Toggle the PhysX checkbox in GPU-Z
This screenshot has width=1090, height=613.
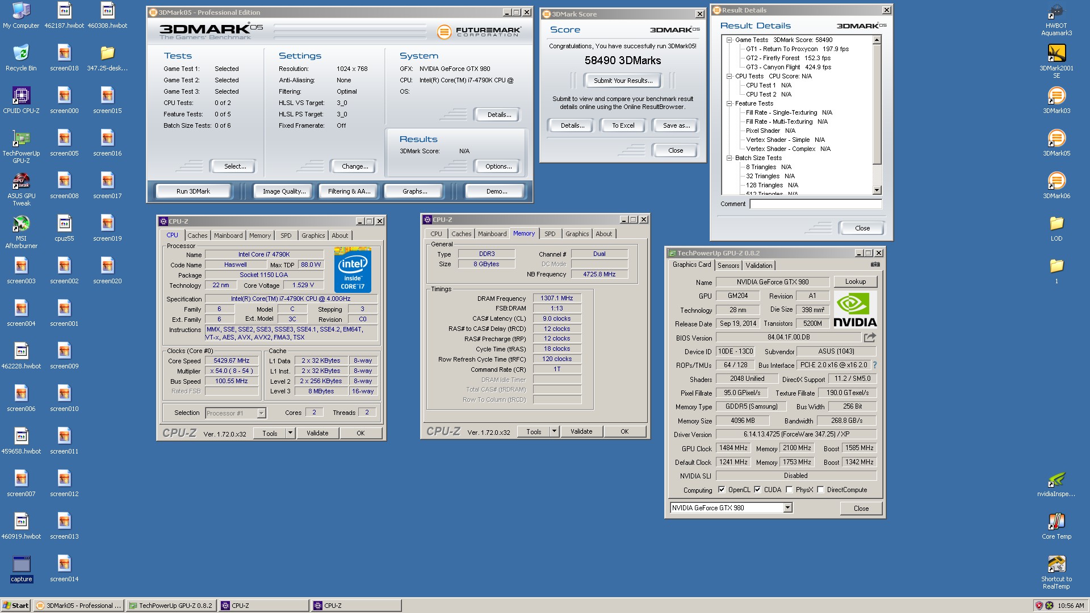click(789, 489)
